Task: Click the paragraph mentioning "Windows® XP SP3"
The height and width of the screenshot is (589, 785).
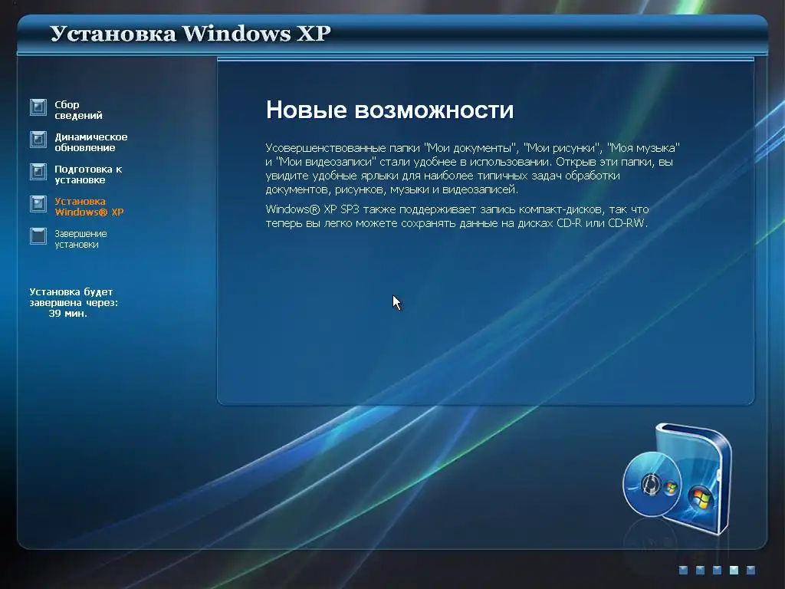Action: [x=457, y=216]
